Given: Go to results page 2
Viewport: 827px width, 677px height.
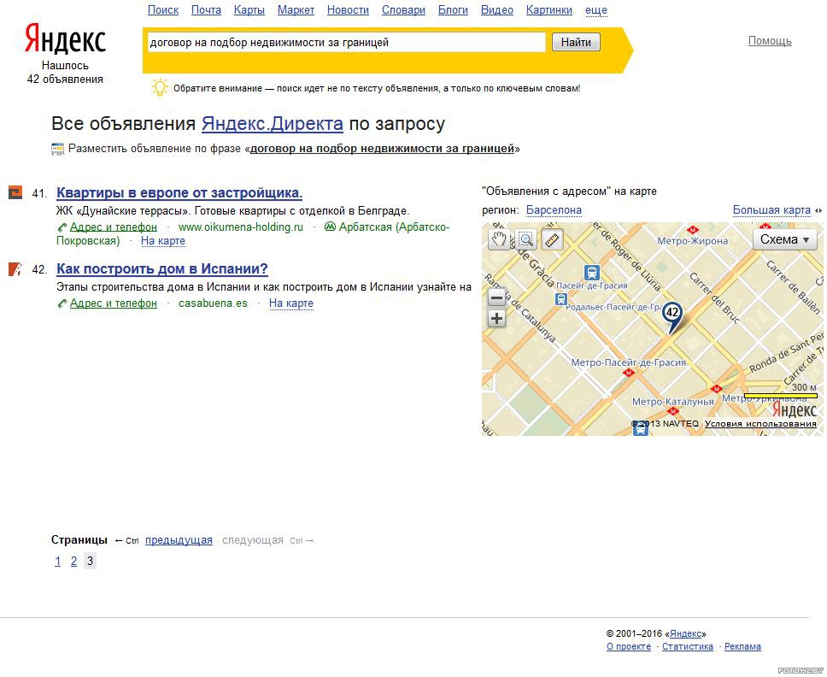Looking at the screenshot, I should (73, 561).
